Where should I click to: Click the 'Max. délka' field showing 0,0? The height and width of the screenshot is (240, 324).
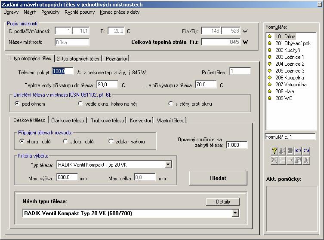(x=145, y=177)
